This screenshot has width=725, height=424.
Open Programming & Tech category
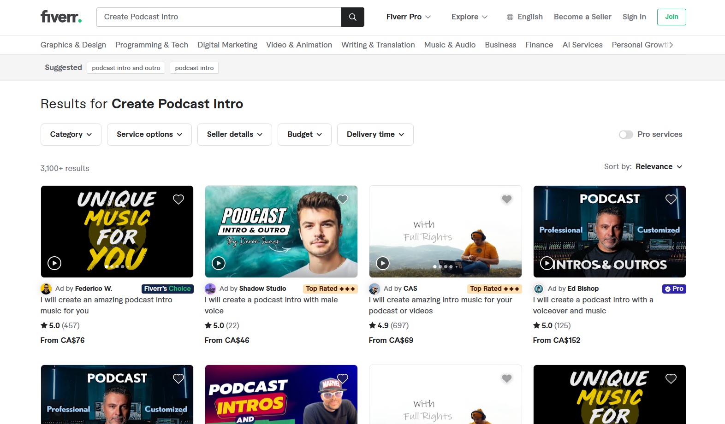pyautogui.click(x=152, y=45)
